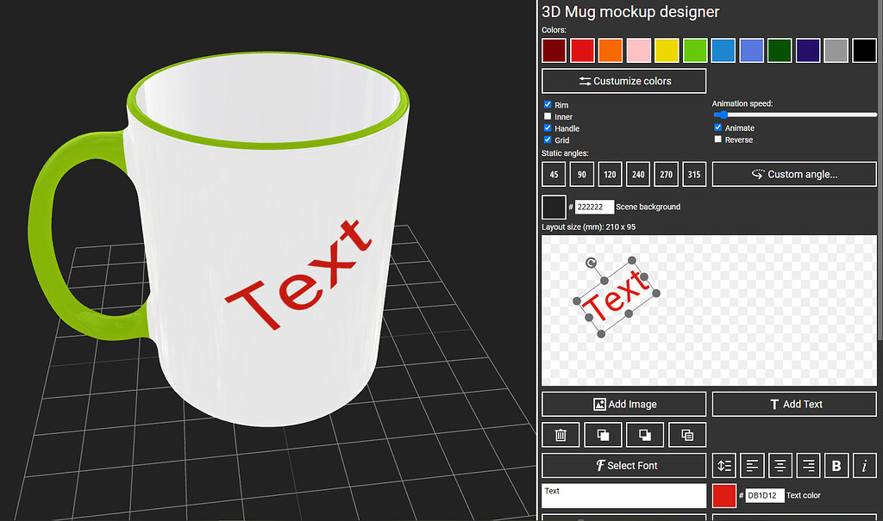883x521 pixels.
Task: Set static angle to 90 degrees
Action: tap(581, 174)
